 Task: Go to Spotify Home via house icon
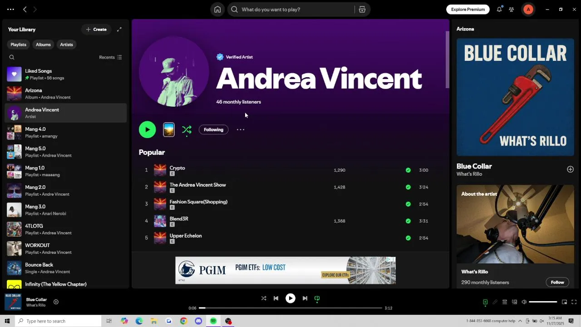click(x=217, y=10)
